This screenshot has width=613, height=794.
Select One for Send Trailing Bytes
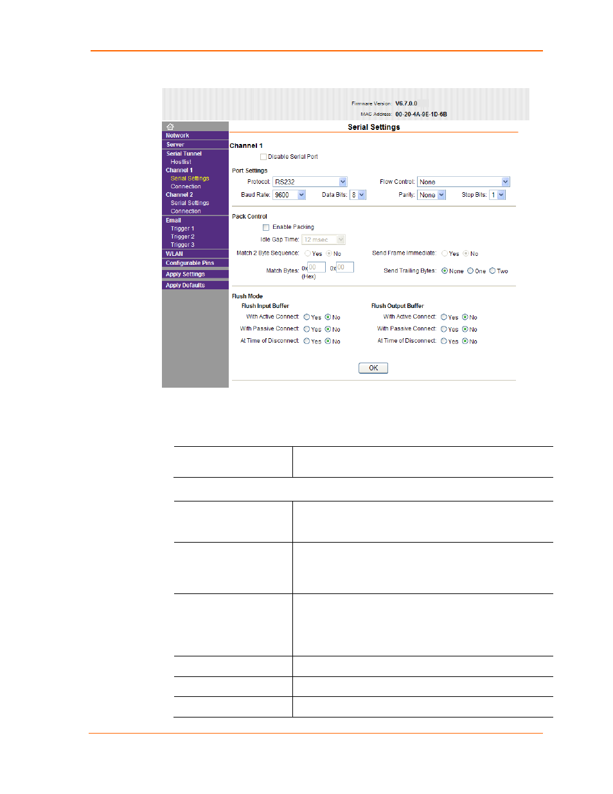point(470,271)
